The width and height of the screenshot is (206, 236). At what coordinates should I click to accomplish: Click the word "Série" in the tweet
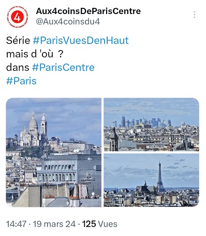pos(18,41)
